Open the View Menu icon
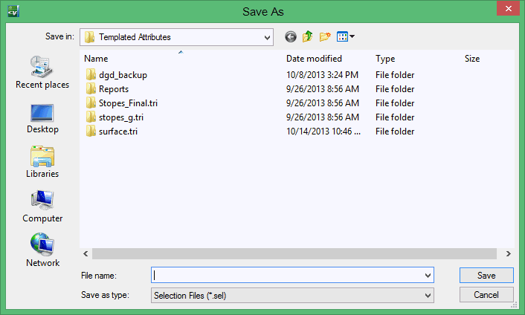Screen dimensions: 525x315 click(345, 36)
